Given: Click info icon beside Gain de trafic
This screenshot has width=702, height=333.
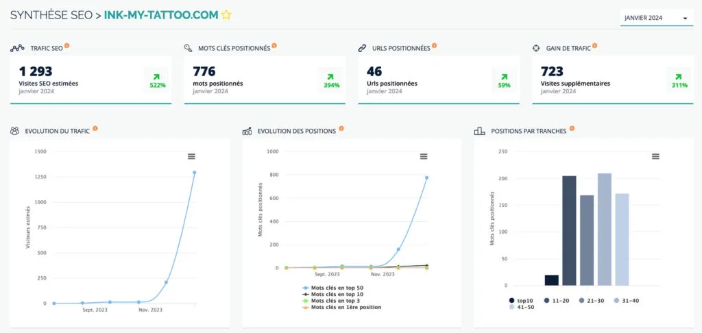Looking at the screenshot, I should pyautogui.click(x=594, y=46).
